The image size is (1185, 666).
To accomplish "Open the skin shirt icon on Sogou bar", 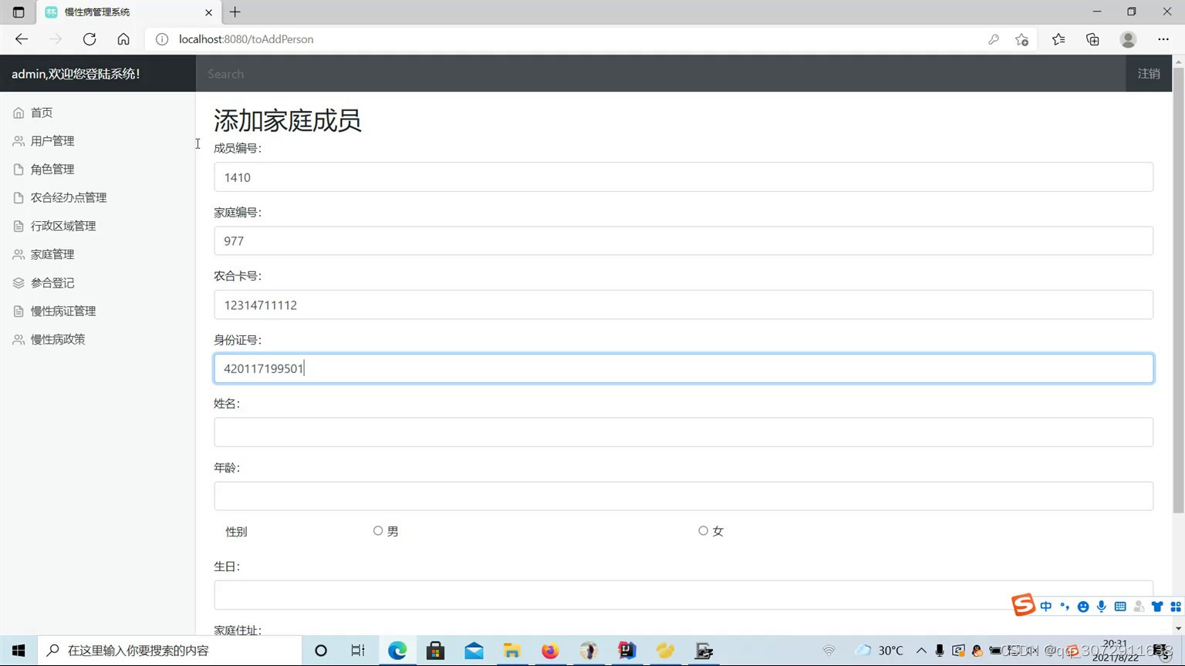I will 1157,607.
